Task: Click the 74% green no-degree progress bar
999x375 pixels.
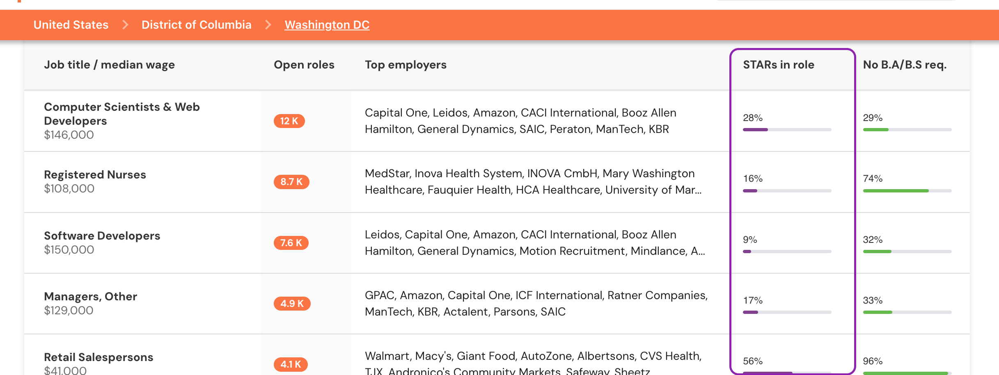Action: [x=907, y=191]
